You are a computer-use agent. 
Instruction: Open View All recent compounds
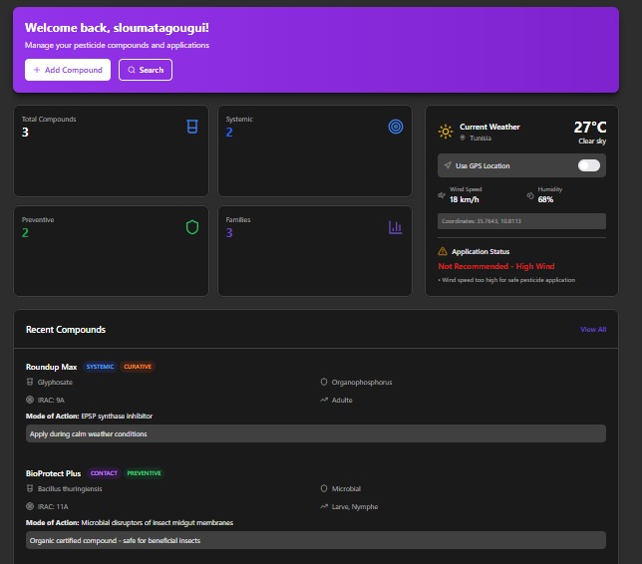point(593,330)
